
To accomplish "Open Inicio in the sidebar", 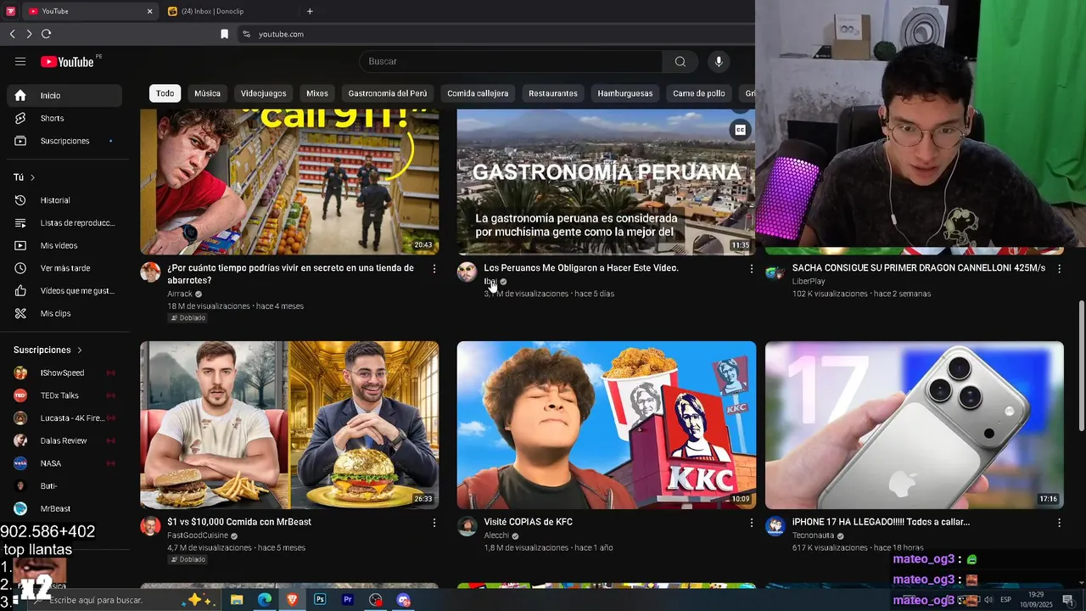I will click(x=64, y=95).
